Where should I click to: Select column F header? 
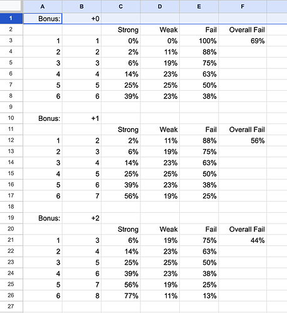tap(243, 6)
